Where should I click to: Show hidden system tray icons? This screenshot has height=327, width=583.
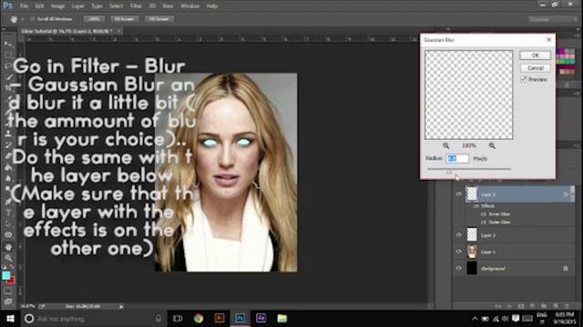pos(475,319)
